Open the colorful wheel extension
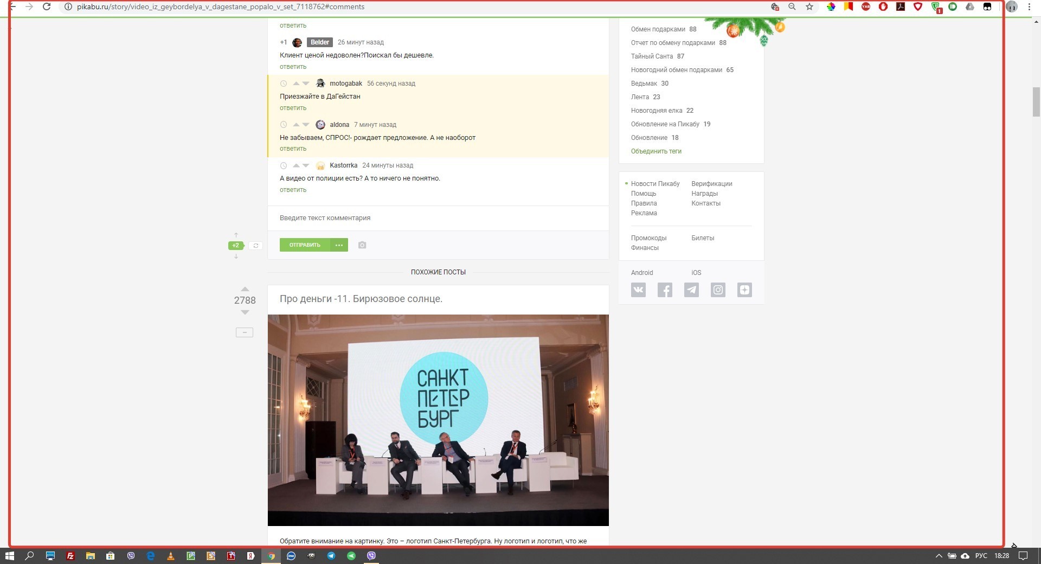Image resolution: width=1041 pixels, height=564 pixels. 831,7
